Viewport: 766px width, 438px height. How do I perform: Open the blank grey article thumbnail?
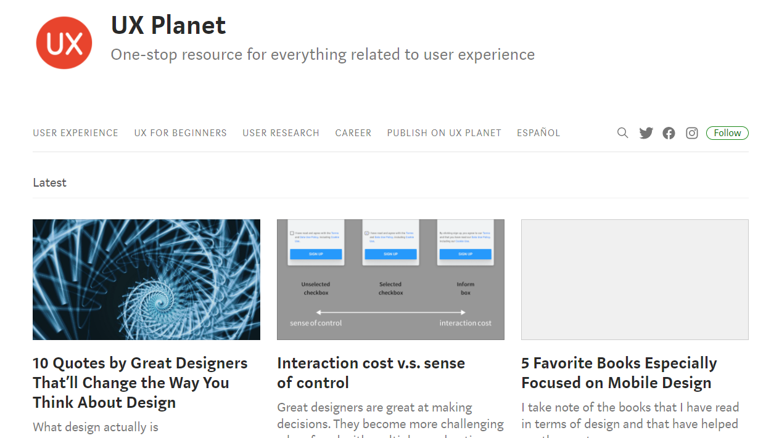635,280
